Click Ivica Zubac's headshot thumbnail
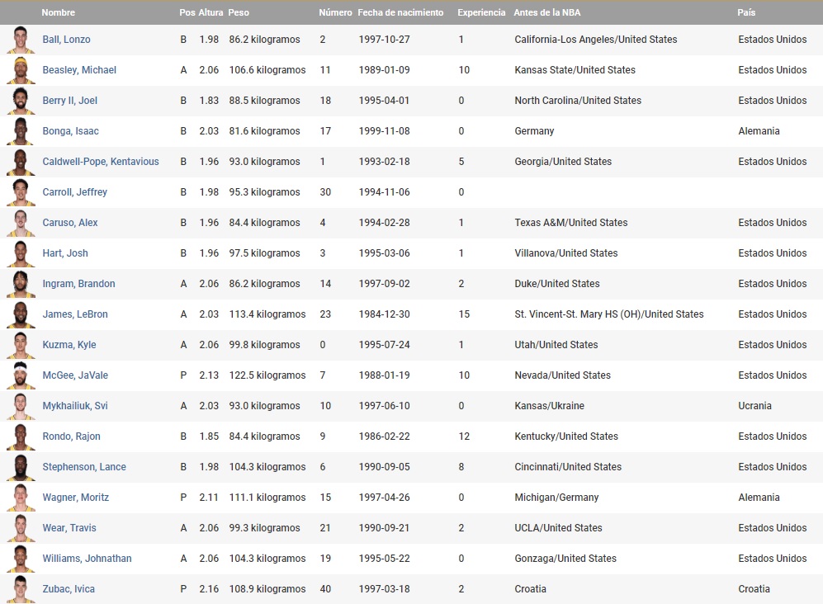Screen dimensions: 823x604 (21, 589)
